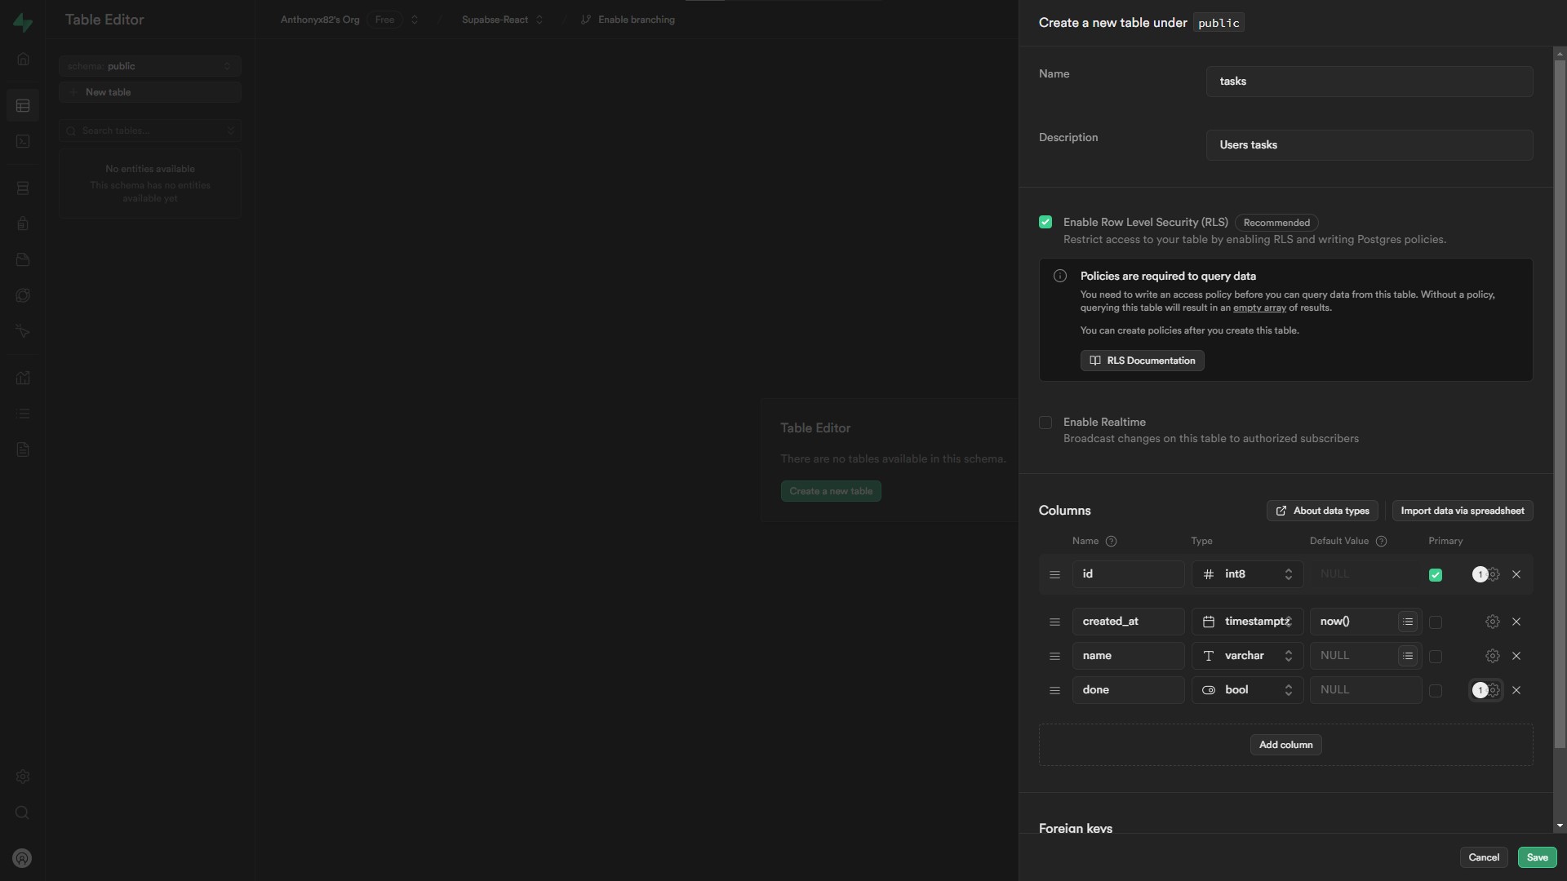Save the new tasks table
The height and width of the screenshot is (881, 1567).
pos(1537,857)
